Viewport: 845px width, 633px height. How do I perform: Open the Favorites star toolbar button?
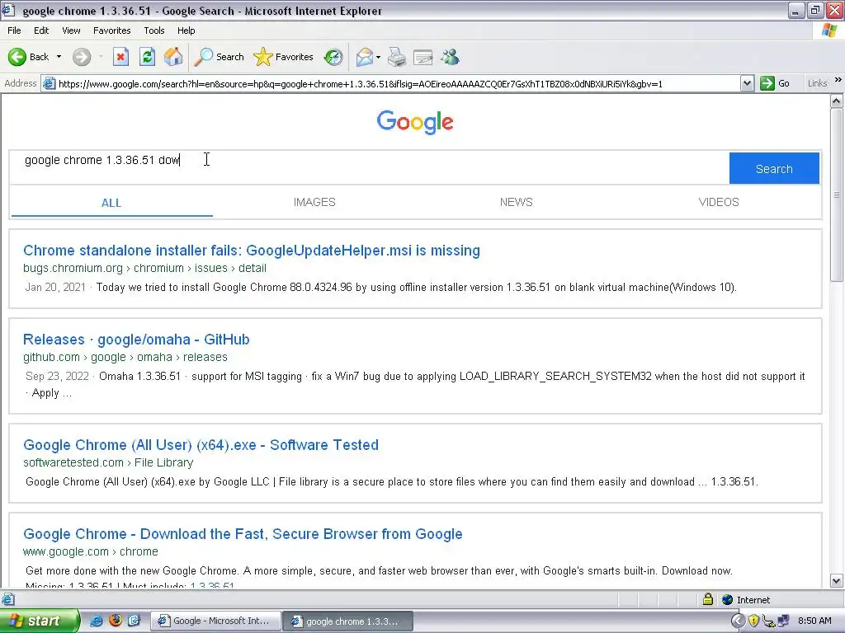283,57
